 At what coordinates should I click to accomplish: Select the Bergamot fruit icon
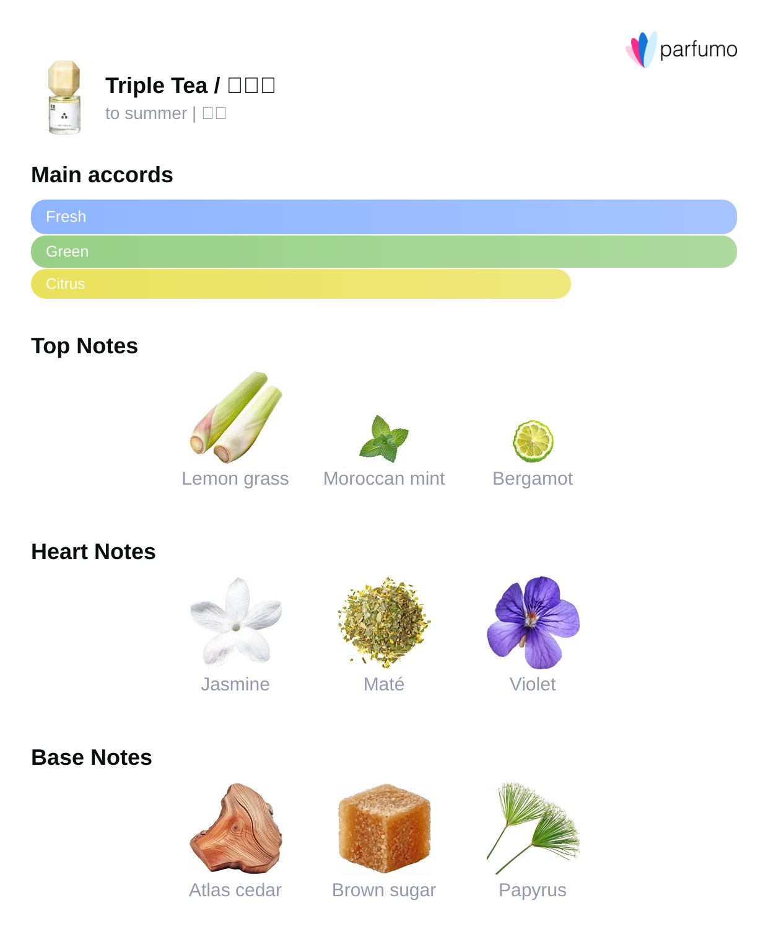point(533,441)
